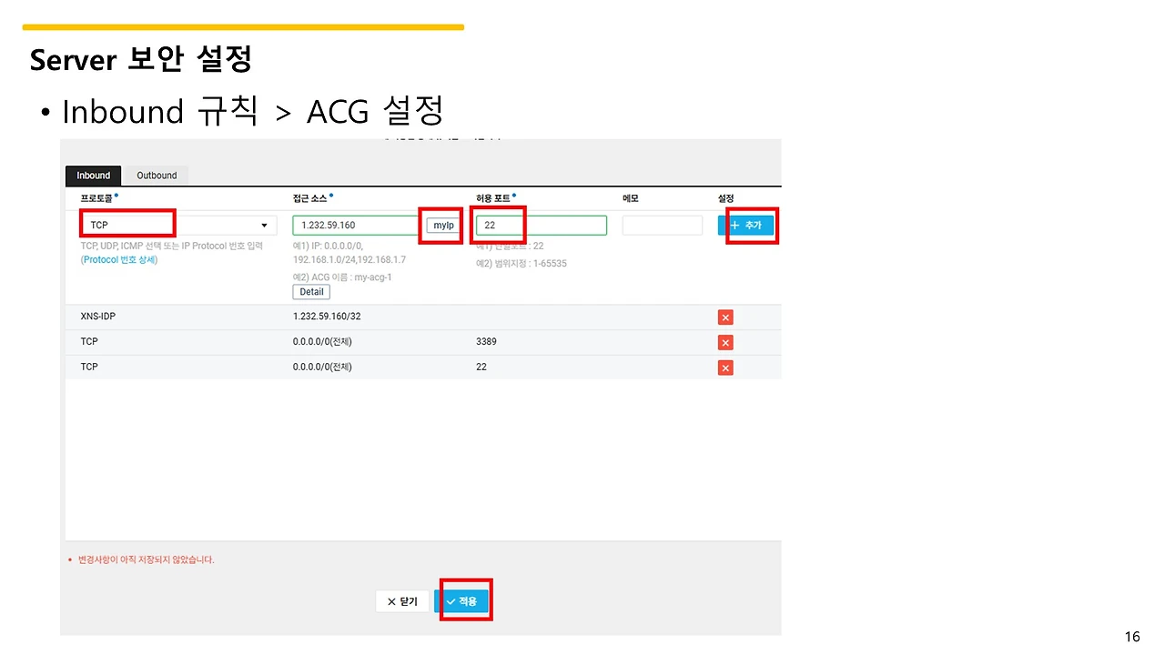This screenshot has width=1165, height=655.
Task: Focus the empty 메모 memo field
Action: 663,225
